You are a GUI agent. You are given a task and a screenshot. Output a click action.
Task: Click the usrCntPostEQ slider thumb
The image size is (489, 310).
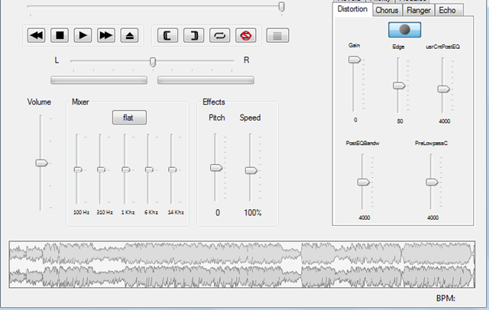pyautogui.click(x=443, y=89)
